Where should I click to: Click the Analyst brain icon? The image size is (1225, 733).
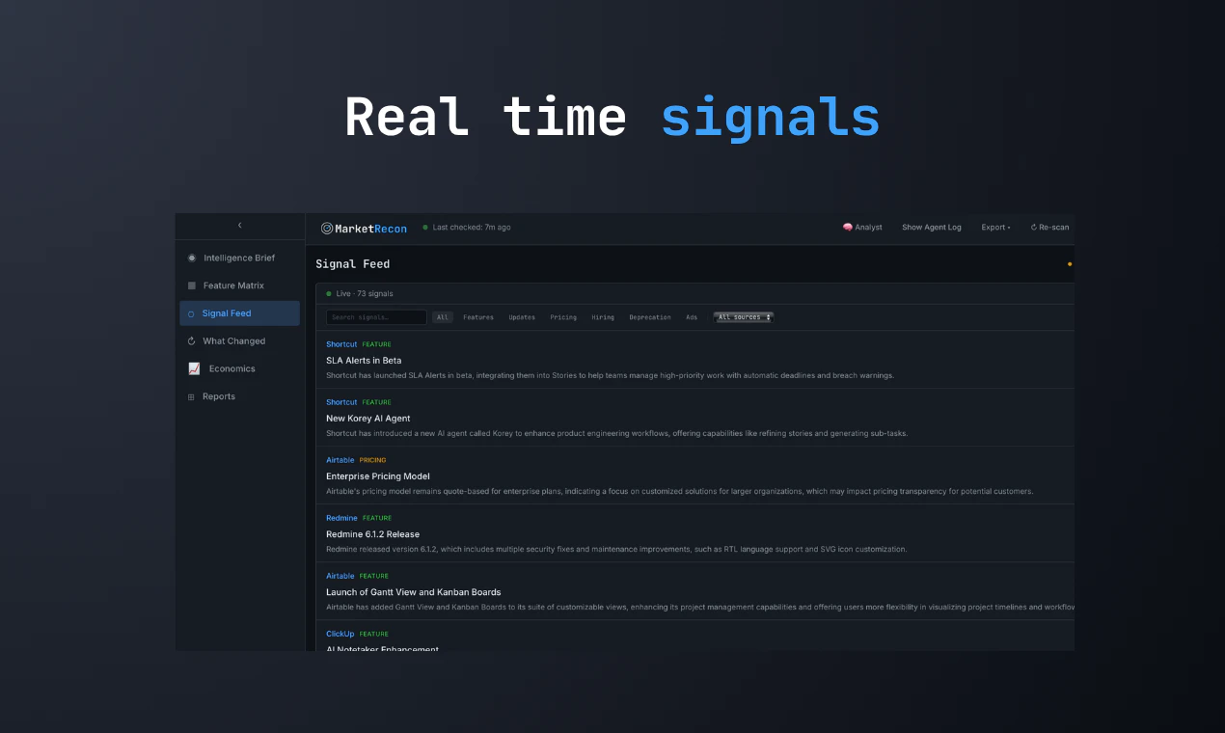[847, 228]
